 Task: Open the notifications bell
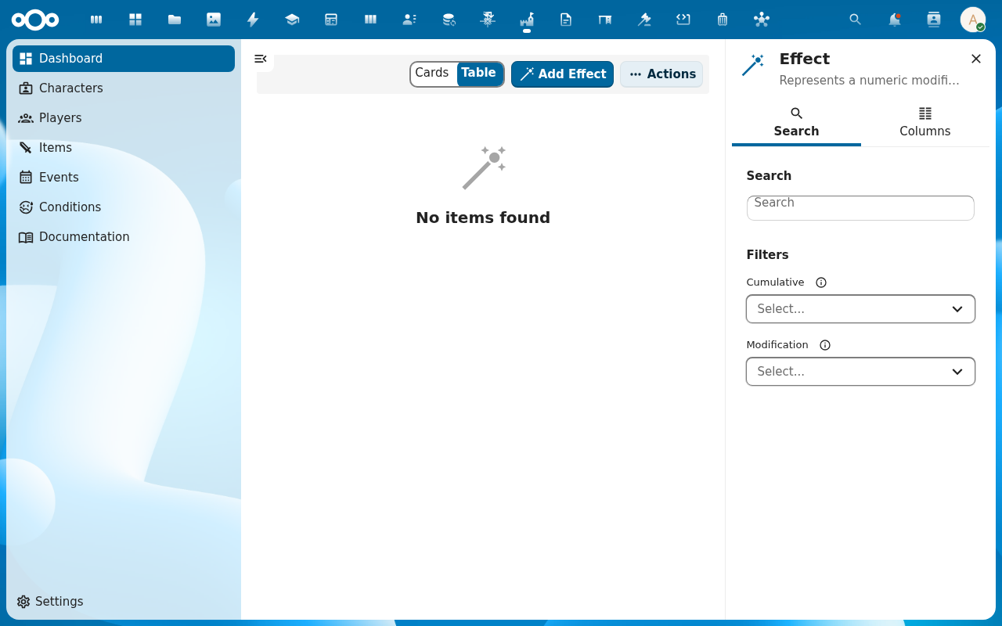pyautogui.click(x=895, y=20)
